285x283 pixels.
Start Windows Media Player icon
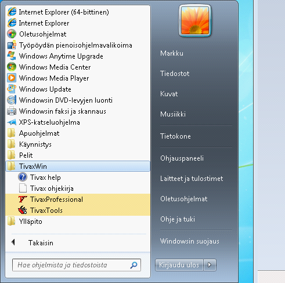12,78
